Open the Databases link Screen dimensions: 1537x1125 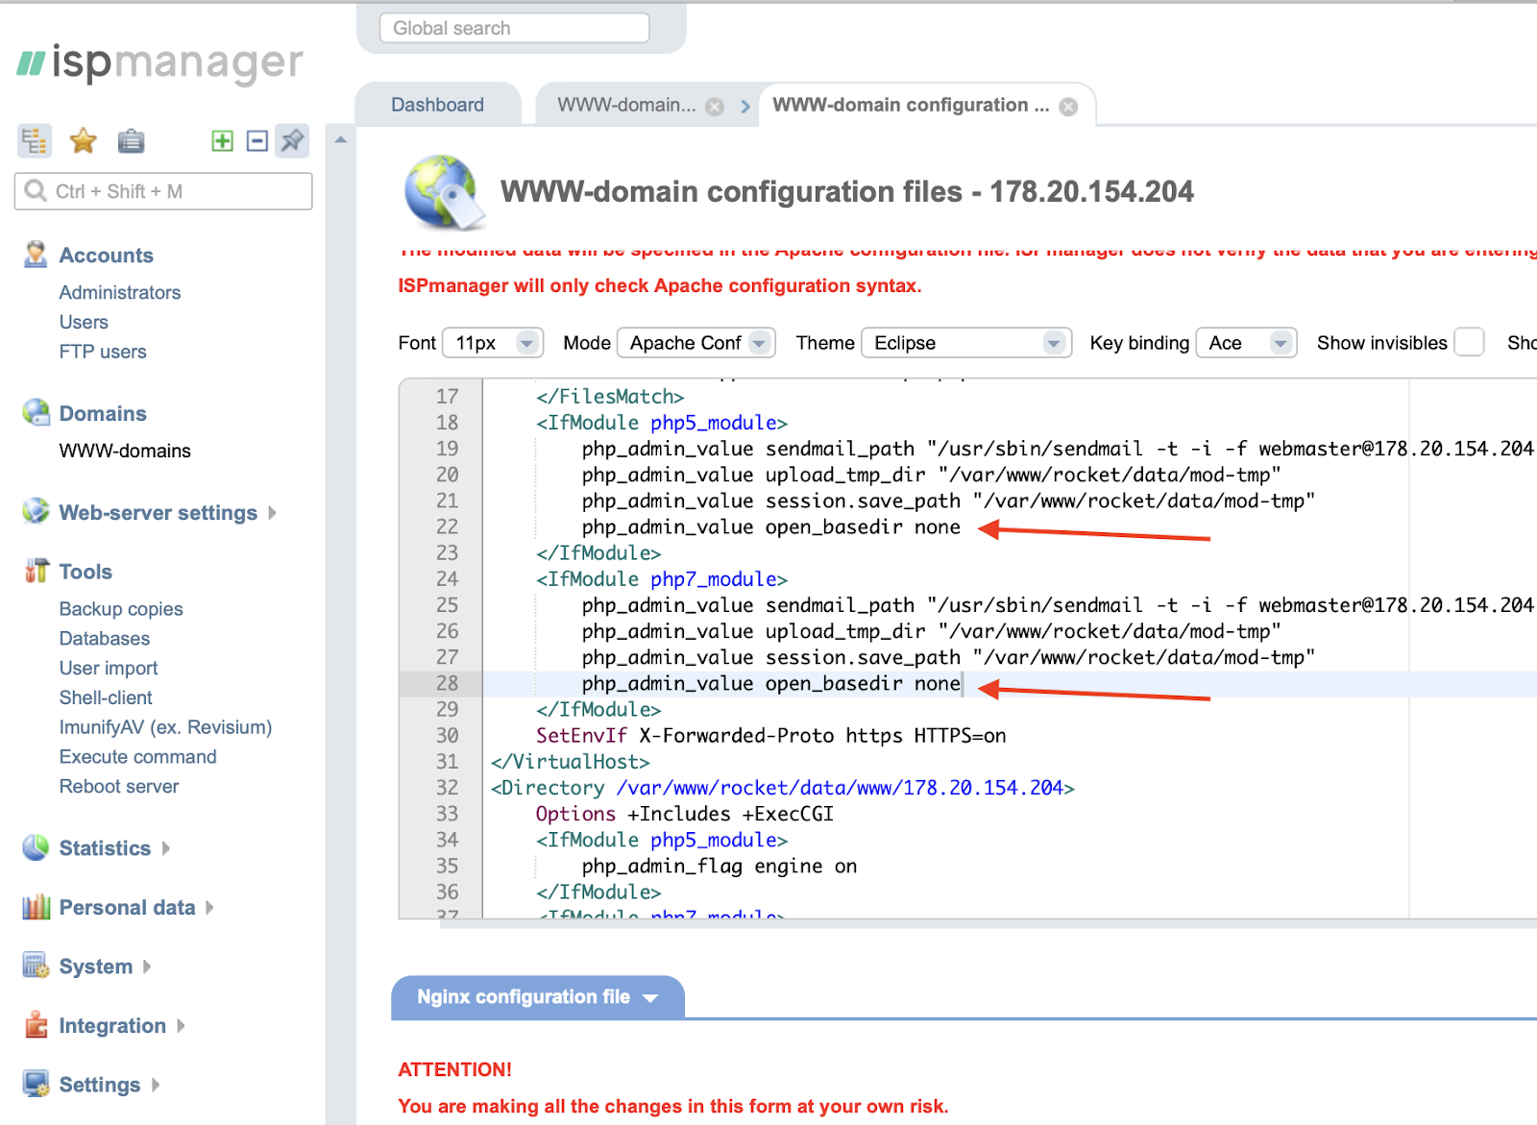(105, 638)
